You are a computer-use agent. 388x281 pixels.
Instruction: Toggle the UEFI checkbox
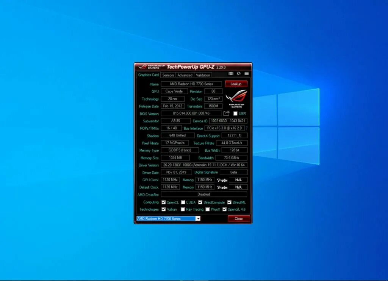[235, 113]
